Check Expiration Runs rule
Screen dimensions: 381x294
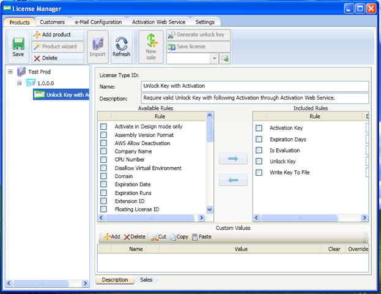(103, 193)
